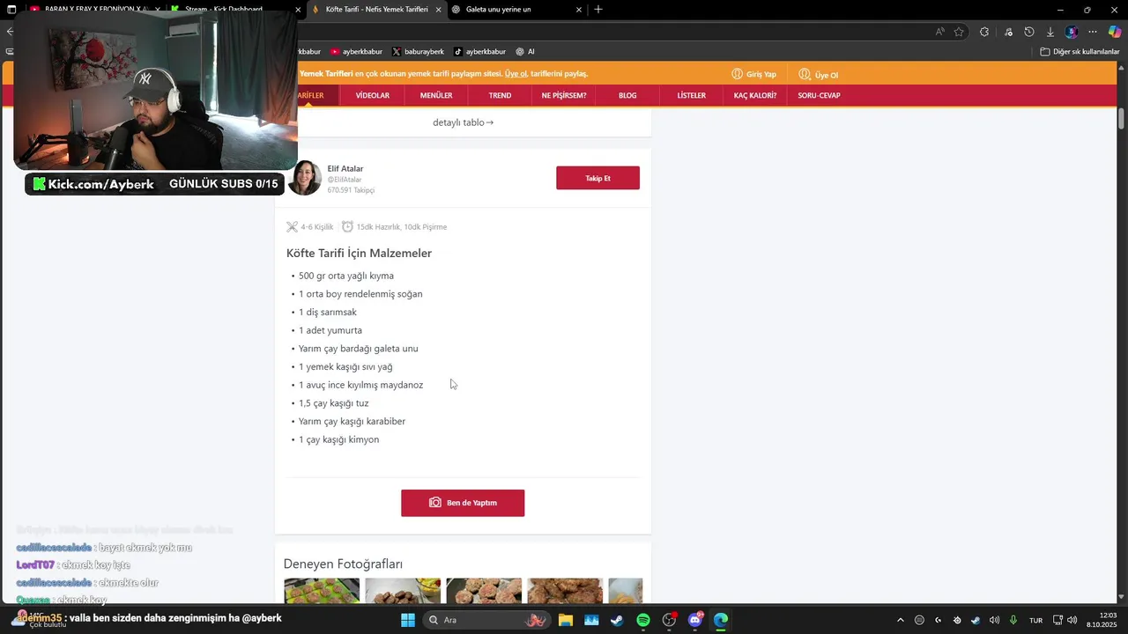Image resolution: width=1128 pixels, height=634 pixels.
Task: Open Diğer sık kullanılanlar bookmarks folder
Action: coord(1080,52)
